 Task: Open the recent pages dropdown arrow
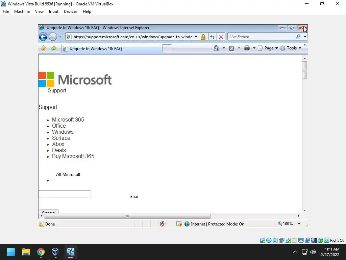(x=60, y=37)
